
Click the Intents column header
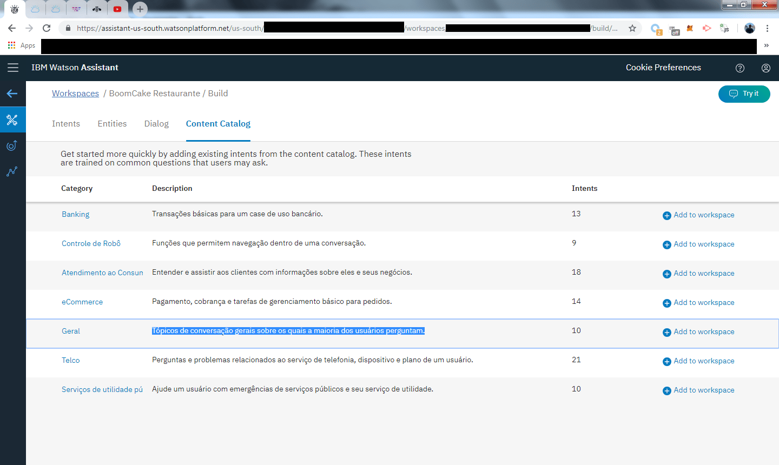[584, 189]
